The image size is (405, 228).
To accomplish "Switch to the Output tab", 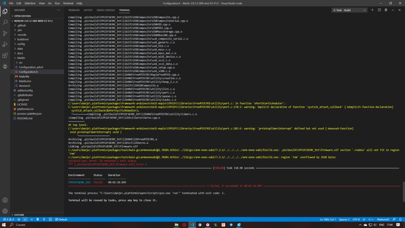I will (x=88, y=10).
